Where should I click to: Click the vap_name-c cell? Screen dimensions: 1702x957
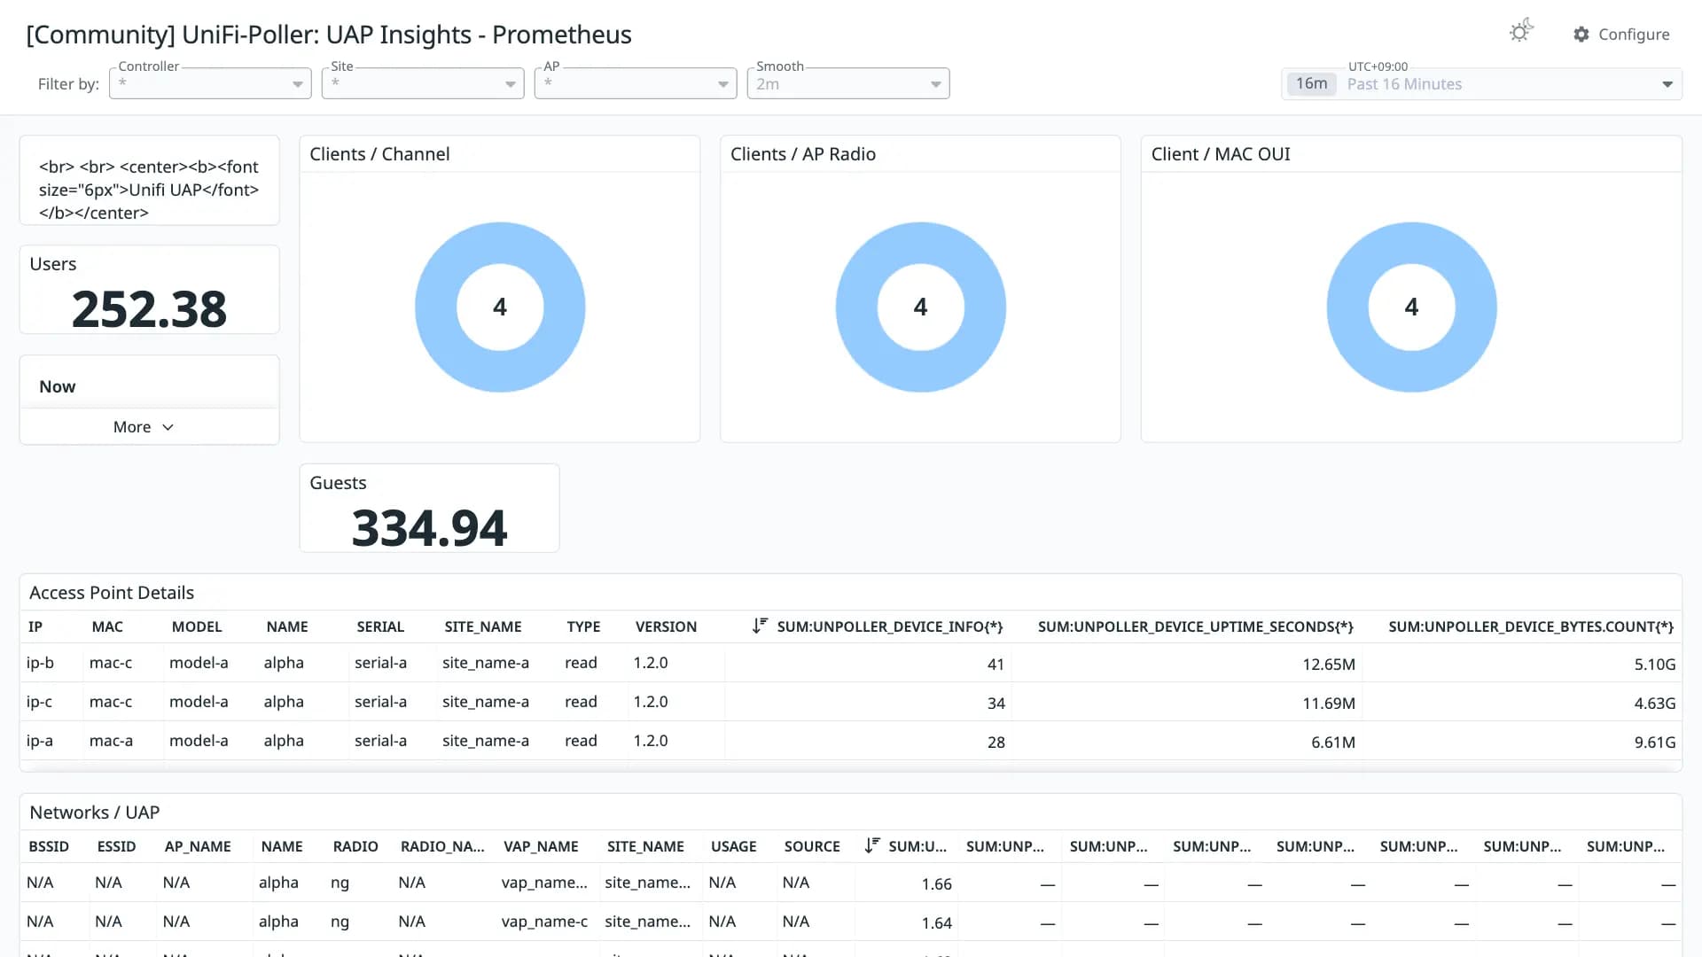[544, 922]
